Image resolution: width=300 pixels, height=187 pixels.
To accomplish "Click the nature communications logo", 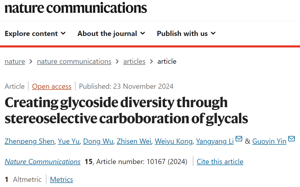I will [76, 8].
